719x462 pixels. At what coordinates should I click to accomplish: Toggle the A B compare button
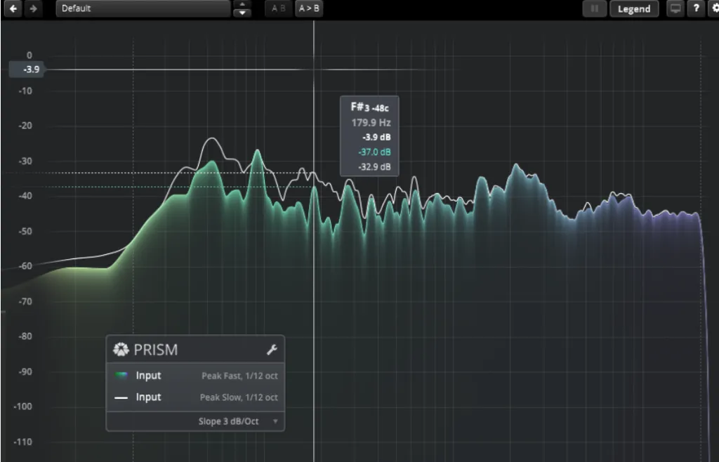(x=278, y=8)
